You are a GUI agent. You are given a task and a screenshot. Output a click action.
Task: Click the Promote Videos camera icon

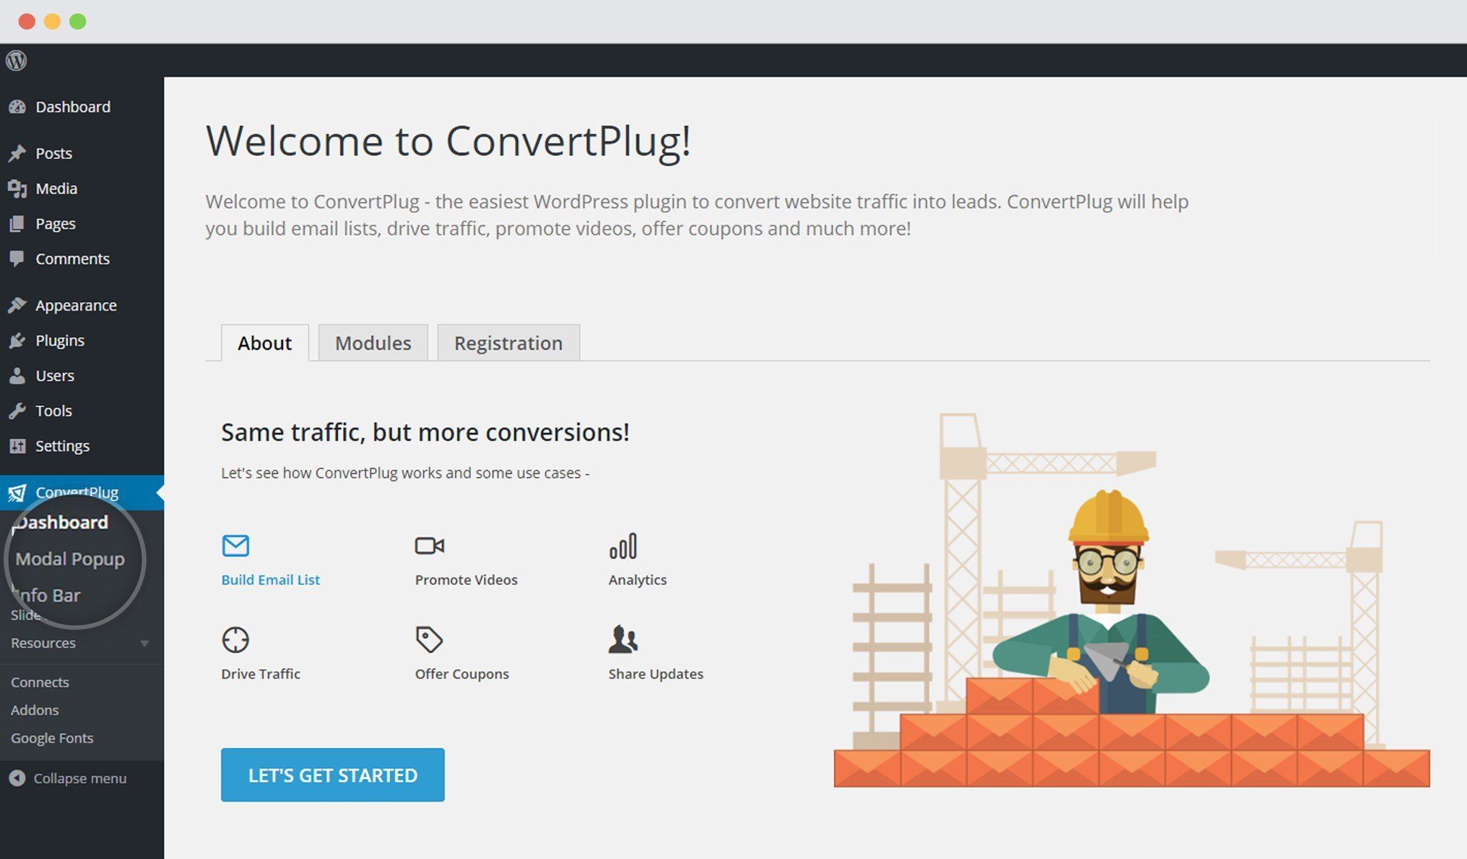coord(429,546)
